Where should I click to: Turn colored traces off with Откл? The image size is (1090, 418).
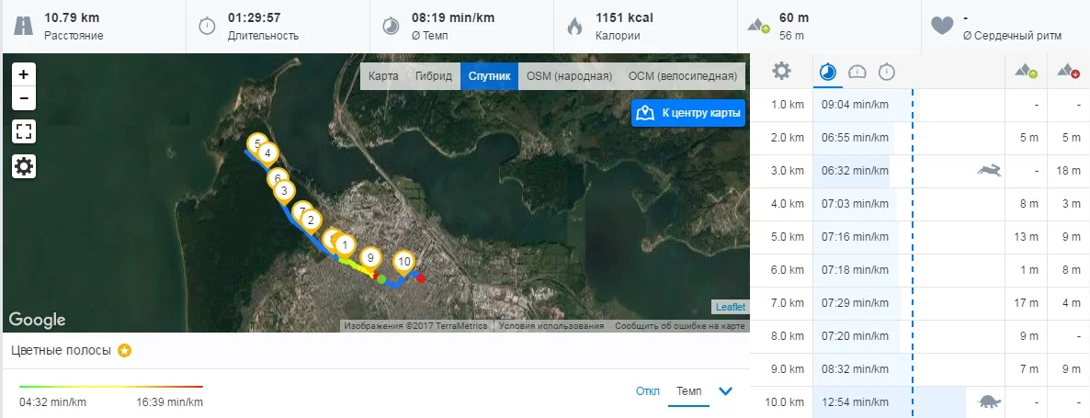[647, 391]
